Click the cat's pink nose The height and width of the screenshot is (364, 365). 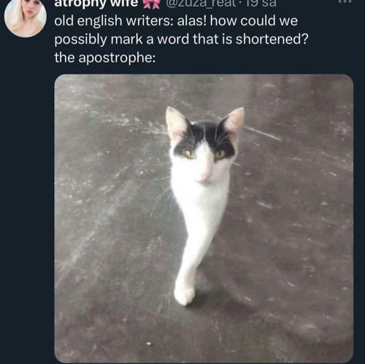207,175
